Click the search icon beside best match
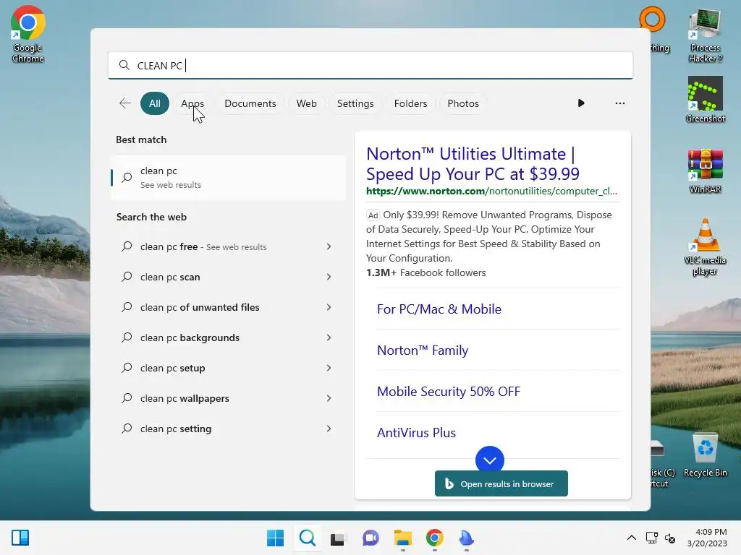The width and height of the screenshot is (741, 555). point(127,178)
